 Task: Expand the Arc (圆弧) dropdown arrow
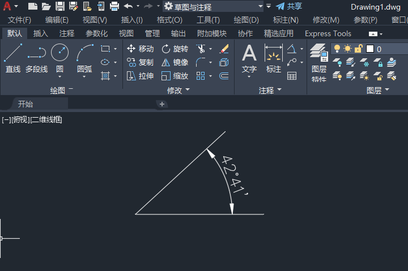[x=84, y=77]
